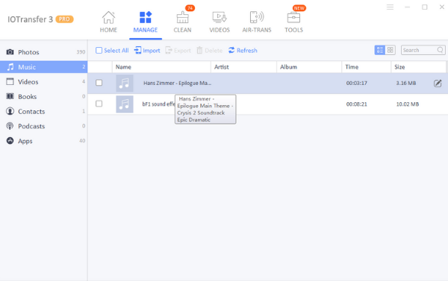Click the PRO badge
This screenshot has width=448, height=281.
[x=64, y=19]
